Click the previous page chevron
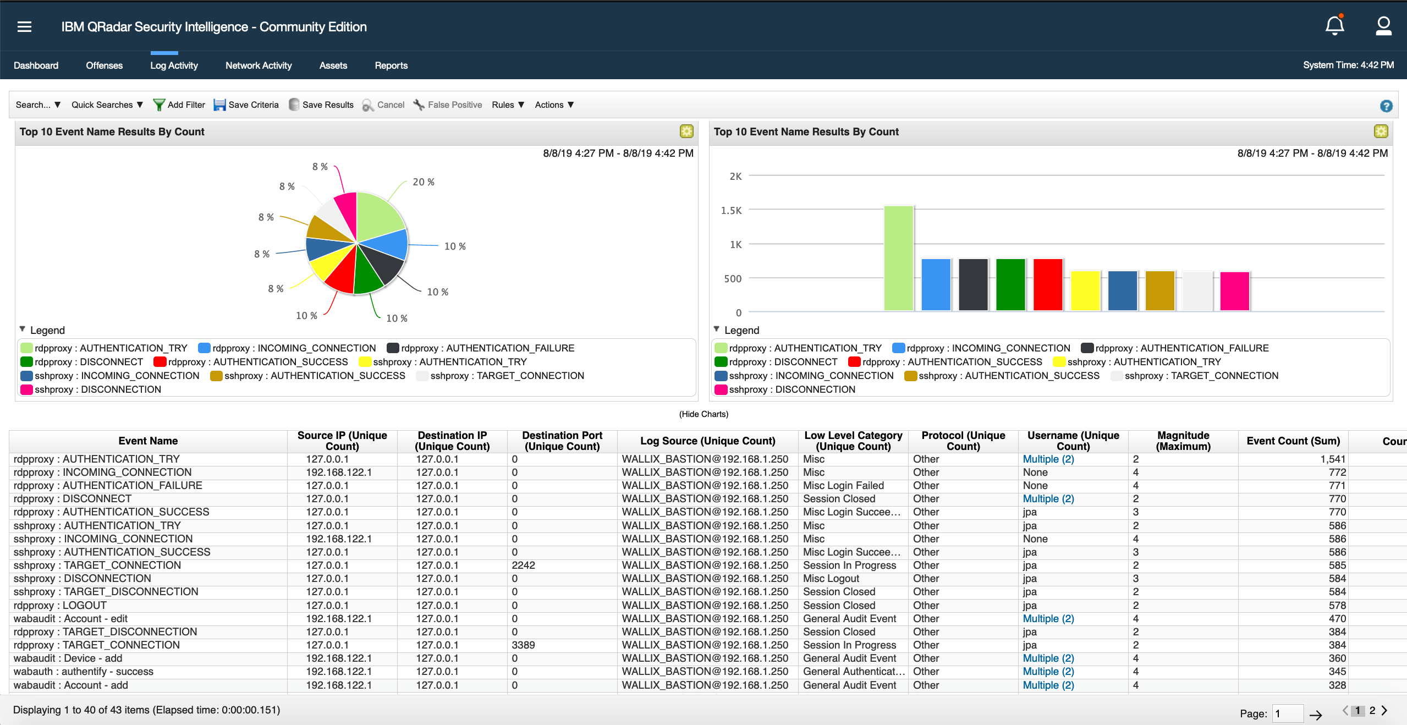 pos(1345,710)
